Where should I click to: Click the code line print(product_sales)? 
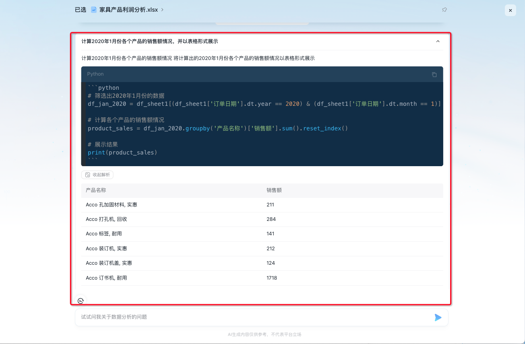pyautogui.click(x=122, y=152)
